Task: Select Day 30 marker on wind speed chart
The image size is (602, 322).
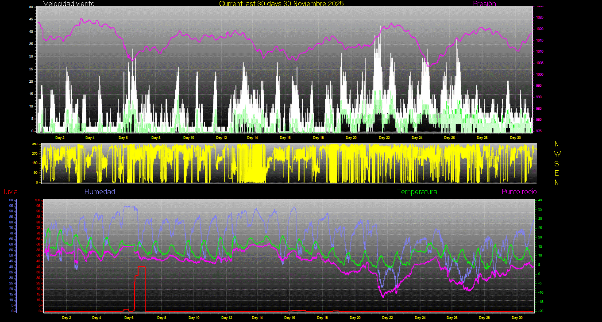Action: point(515,138)
